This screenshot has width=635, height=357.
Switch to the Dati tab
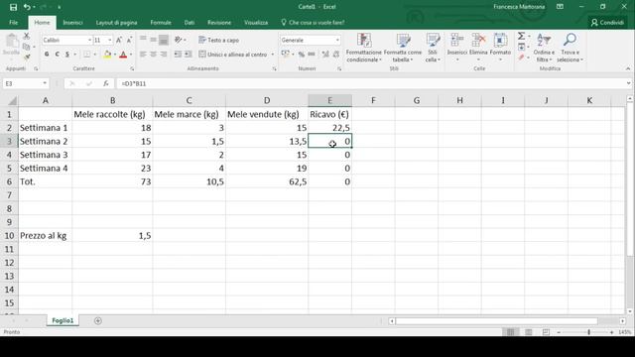click(x=190, y=23)
